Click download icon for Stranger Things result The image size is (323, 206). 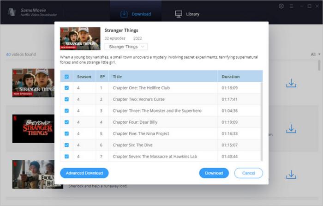[x=291, y=83]
